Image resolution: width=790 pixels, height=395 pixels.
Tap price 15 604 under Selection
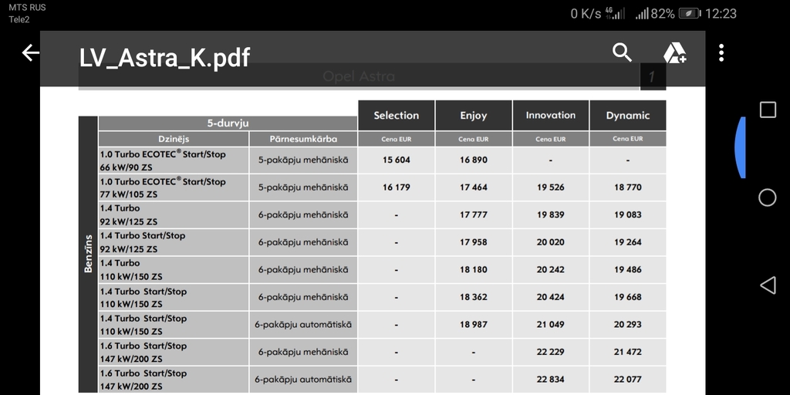click(x=397, y=160)
